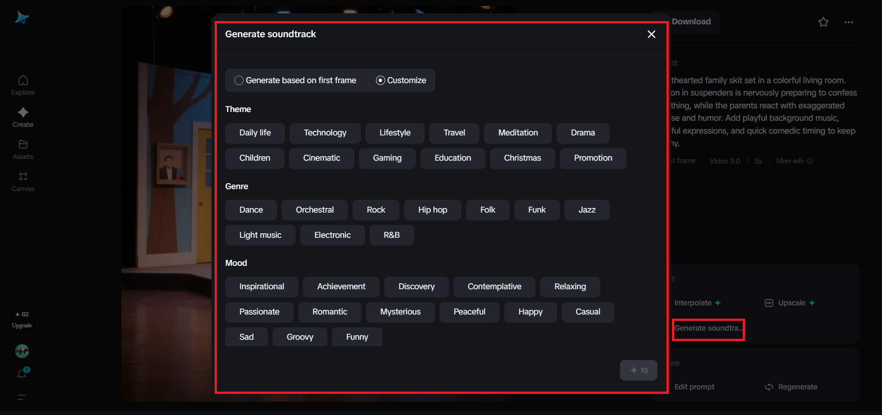Open the user avatar profile menu
Screen dimensions: 882x415
point(22,351)
